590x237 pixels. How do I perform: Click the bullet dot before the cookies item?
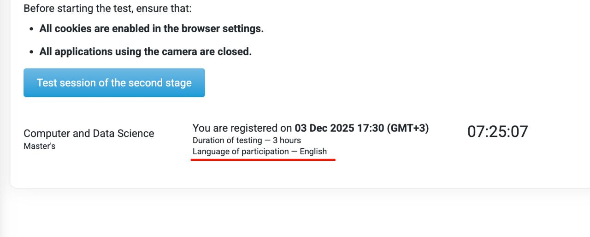31,29
